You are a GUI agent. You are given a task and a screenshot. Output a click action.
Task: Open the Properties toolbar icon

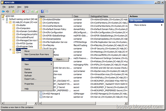click(28, 12)
